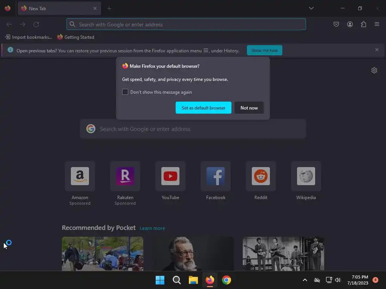386x289 pixels.
Task: Open a new tab with plus button
Action: pyautogui.click(x=109, y=8)
